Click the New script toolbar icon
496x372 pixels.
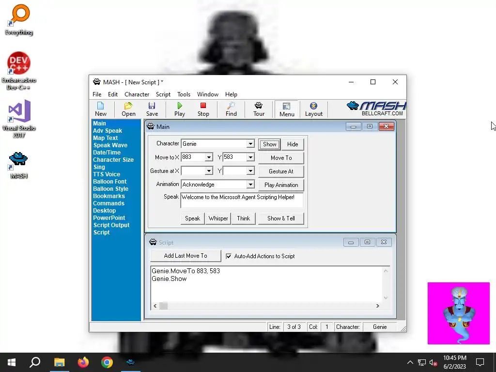click(101, 109)
